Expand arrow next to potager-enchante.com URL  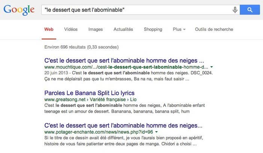(x=157, y=132)
